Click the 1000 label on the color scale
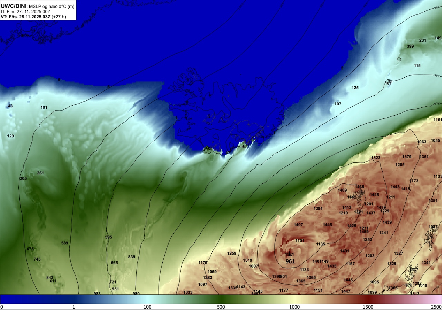442x310 pixels. [x=295, y=307]
